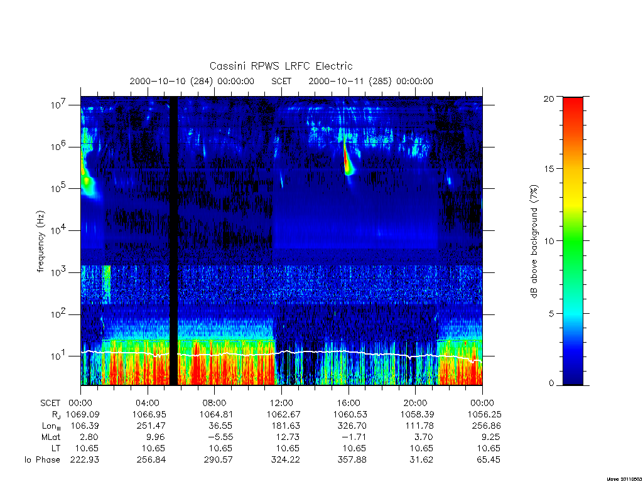Screen dimensions: 643x482
Task: Click the "LonIII" row label
Action: point(51,426)
